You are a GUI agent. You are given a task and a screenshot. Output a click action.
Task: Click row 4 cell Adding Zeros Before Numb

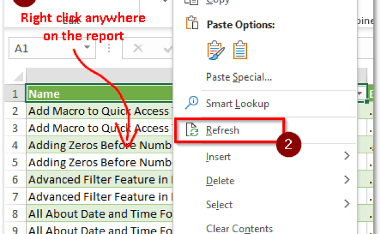click(x=100, y=145)
